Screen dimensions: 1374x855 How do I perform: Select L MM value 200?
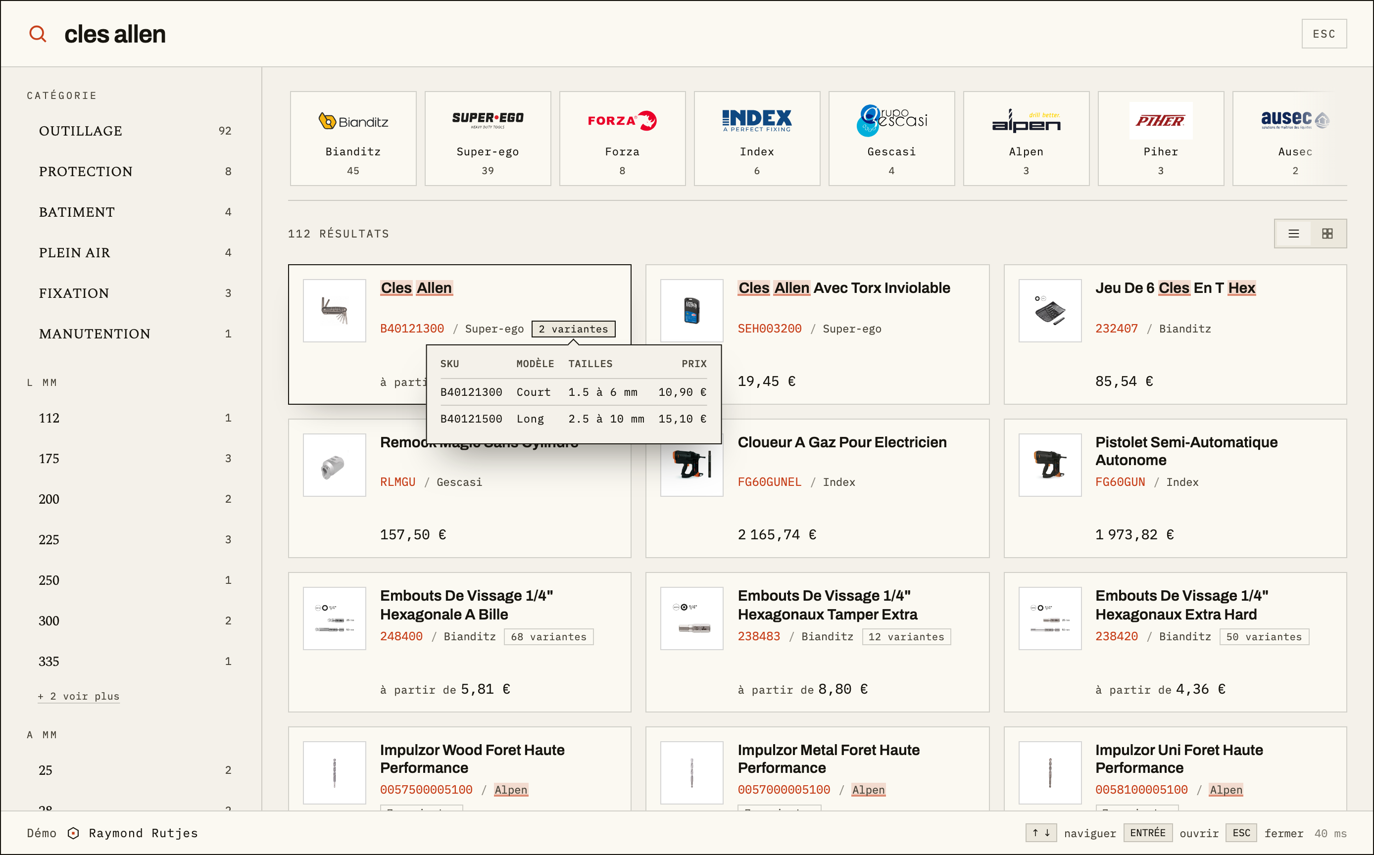click(135, 499)
